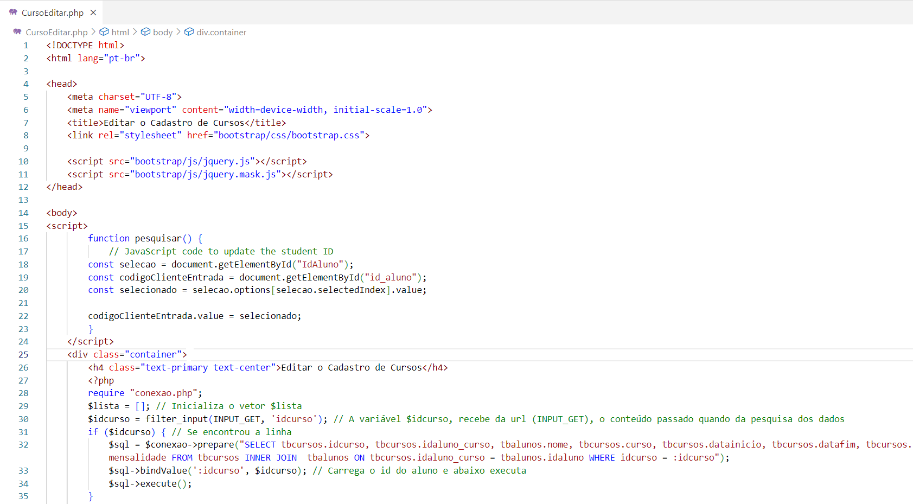Click the PHP elephant icon in the file tab
This screenshot has width=913, height=504.
pyautogui.click(x=13, y=12)
